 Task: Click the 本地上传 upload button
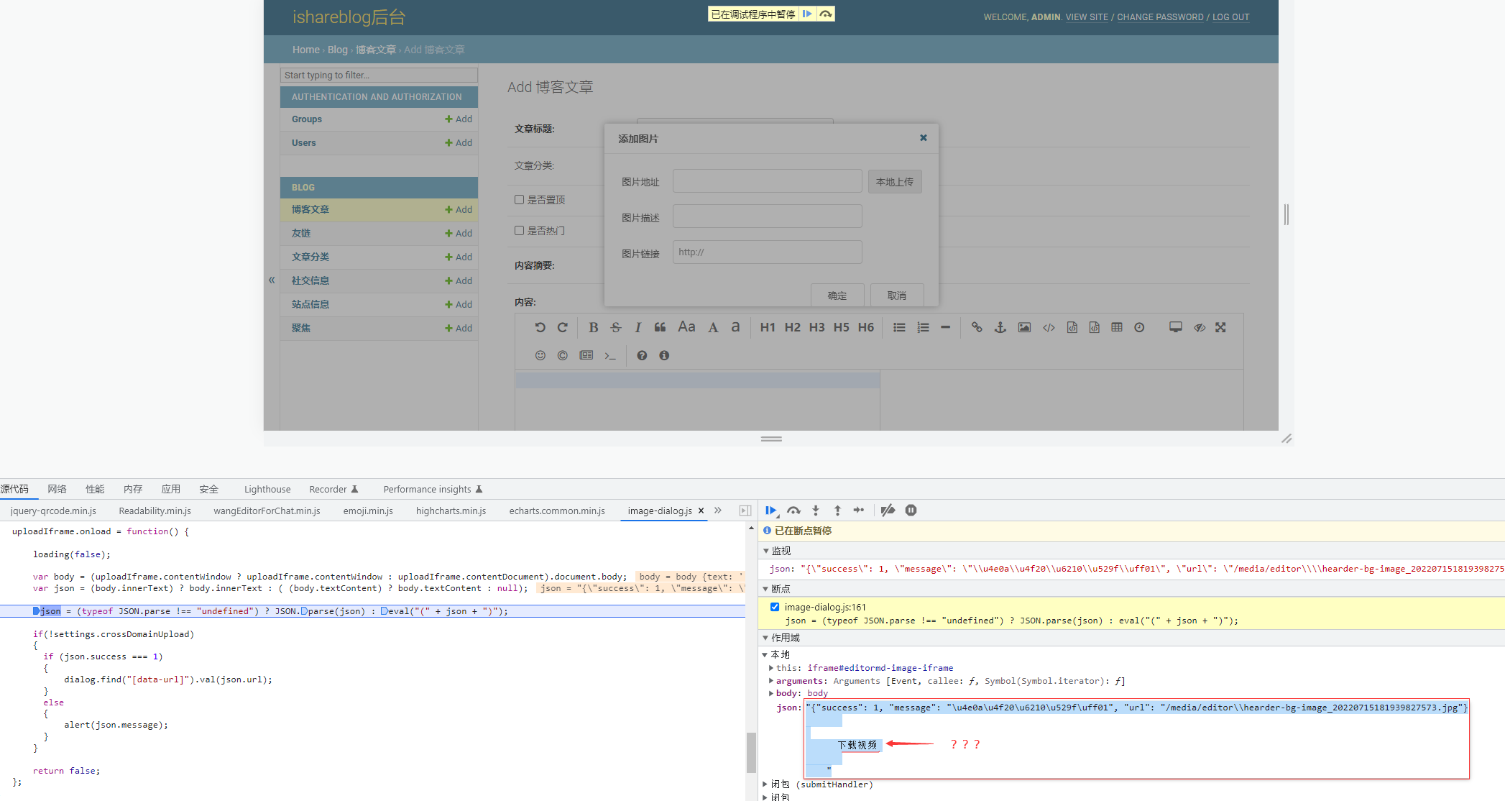[894, 182]
